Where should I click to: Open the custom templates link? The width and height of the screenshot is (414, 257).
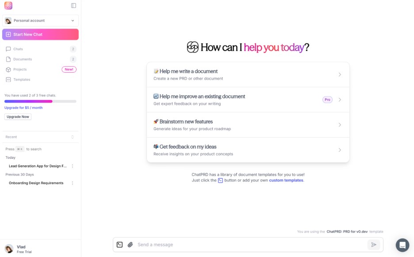(x=286, y=180)
